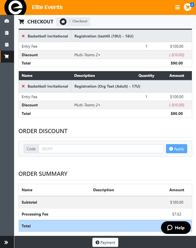Select the shopping cart icon in sidebar
The width and height of the screenshot is (196, 248).
click(7, 56)
